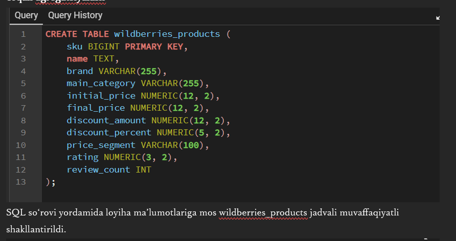456x241 pixels.
Task: Click the main_category column name
Action: tap(101, 84)
